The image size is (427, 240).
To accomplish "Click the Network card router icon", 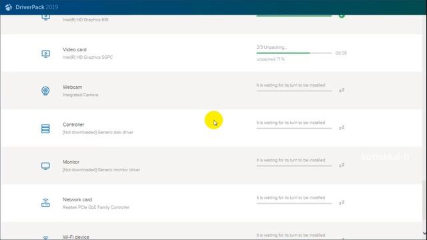I will coord(45,203).
